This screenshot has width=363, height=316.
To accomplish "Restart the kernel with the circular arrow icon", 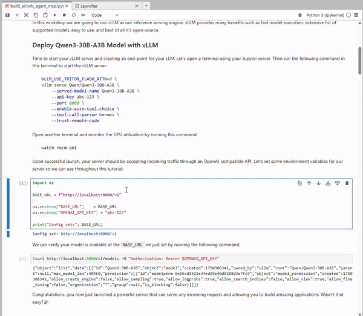I will (74, 15).
